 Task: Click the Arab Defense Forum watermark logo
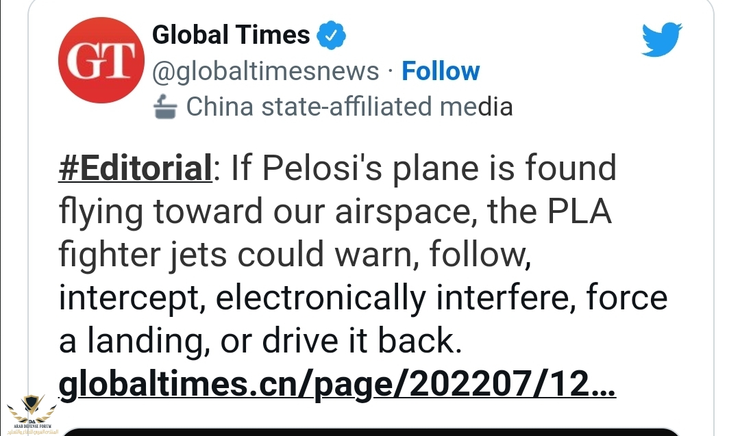(30, 409)
